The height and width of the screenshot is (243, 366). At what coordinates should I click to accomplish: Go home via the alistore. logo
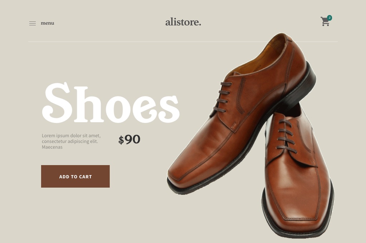(183, 22)
